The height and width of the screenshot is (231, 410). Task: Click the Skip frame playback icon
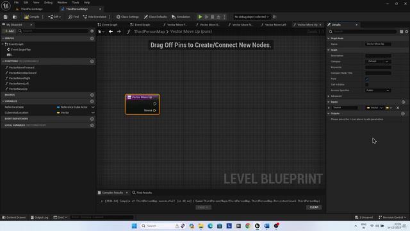(x=206, y=17)
